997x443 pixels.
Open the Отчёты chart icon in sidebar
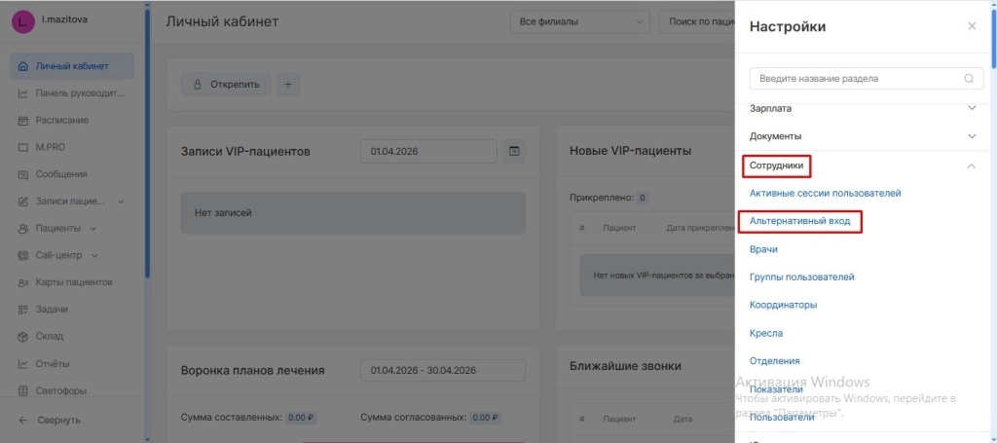(23, 364)
